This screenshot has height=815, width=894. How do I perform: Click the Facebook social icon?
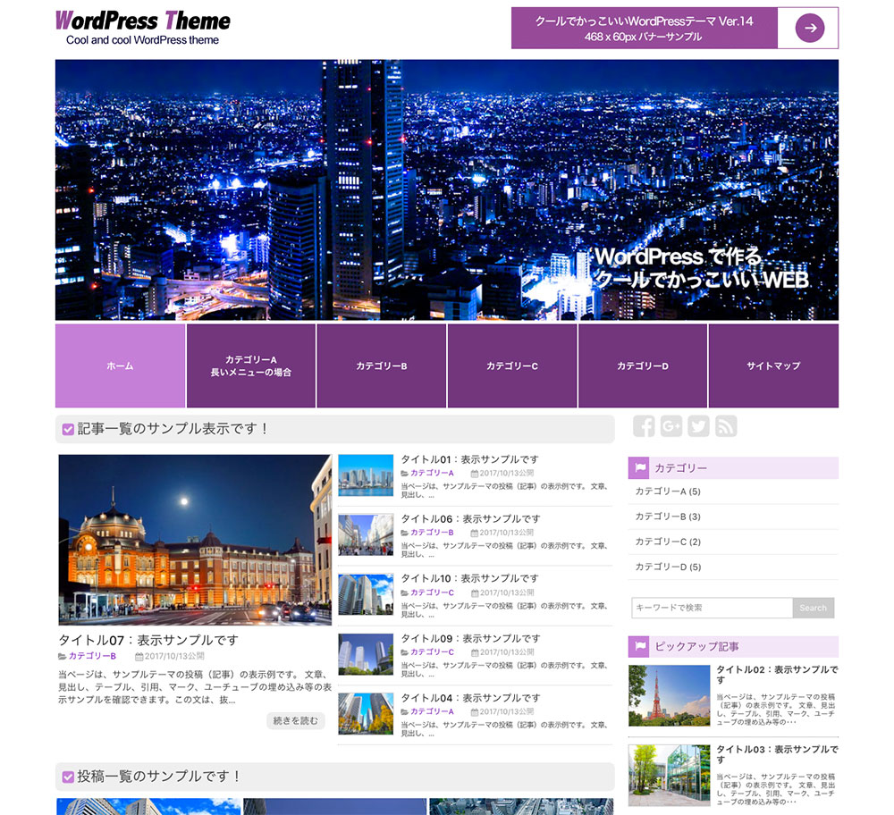click(644, 425)
